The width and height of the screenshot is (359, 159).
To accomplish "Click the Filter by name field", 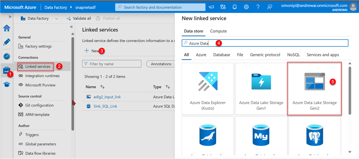I will [x=112, y=64].
